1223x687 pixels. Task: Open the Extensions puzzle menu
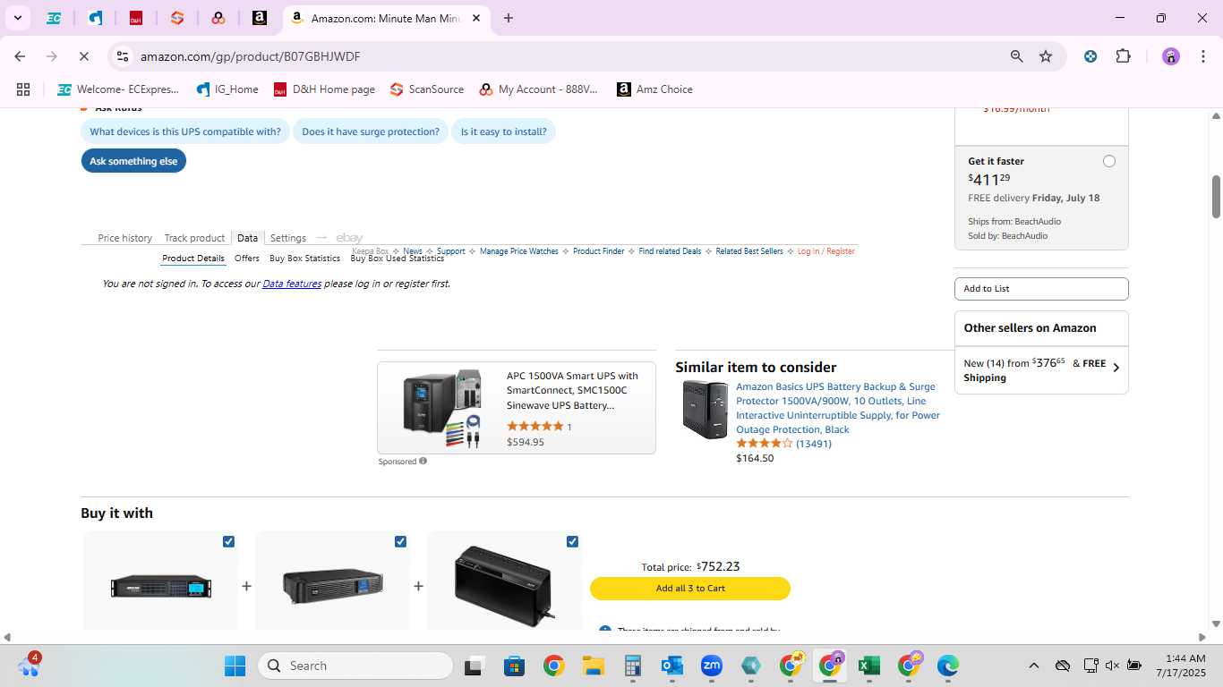pos(1123,56)
